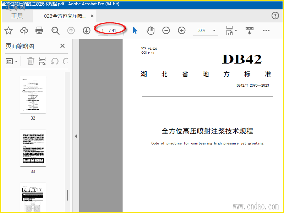Open thumbnail panel options menu
The image size is (284, 213).
click(12, 61)
